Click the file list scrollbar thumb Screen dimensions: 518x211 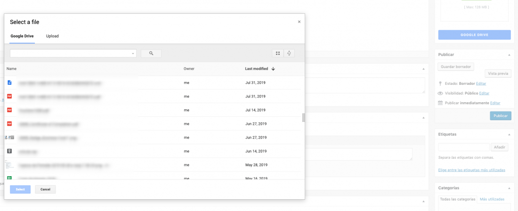coord(303,118)
